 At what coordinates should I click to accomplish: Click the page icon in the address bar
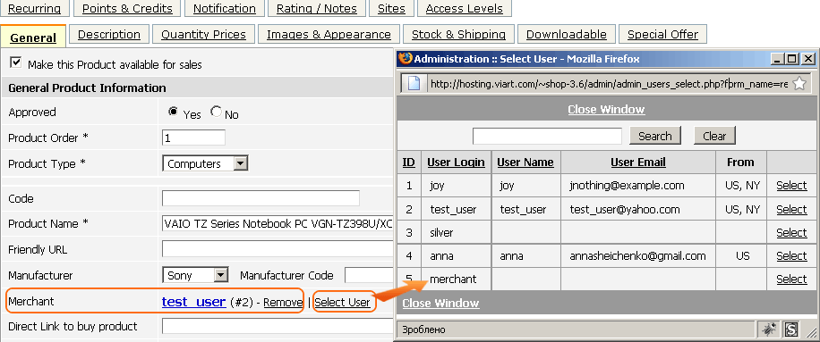[x=414, y=83]
